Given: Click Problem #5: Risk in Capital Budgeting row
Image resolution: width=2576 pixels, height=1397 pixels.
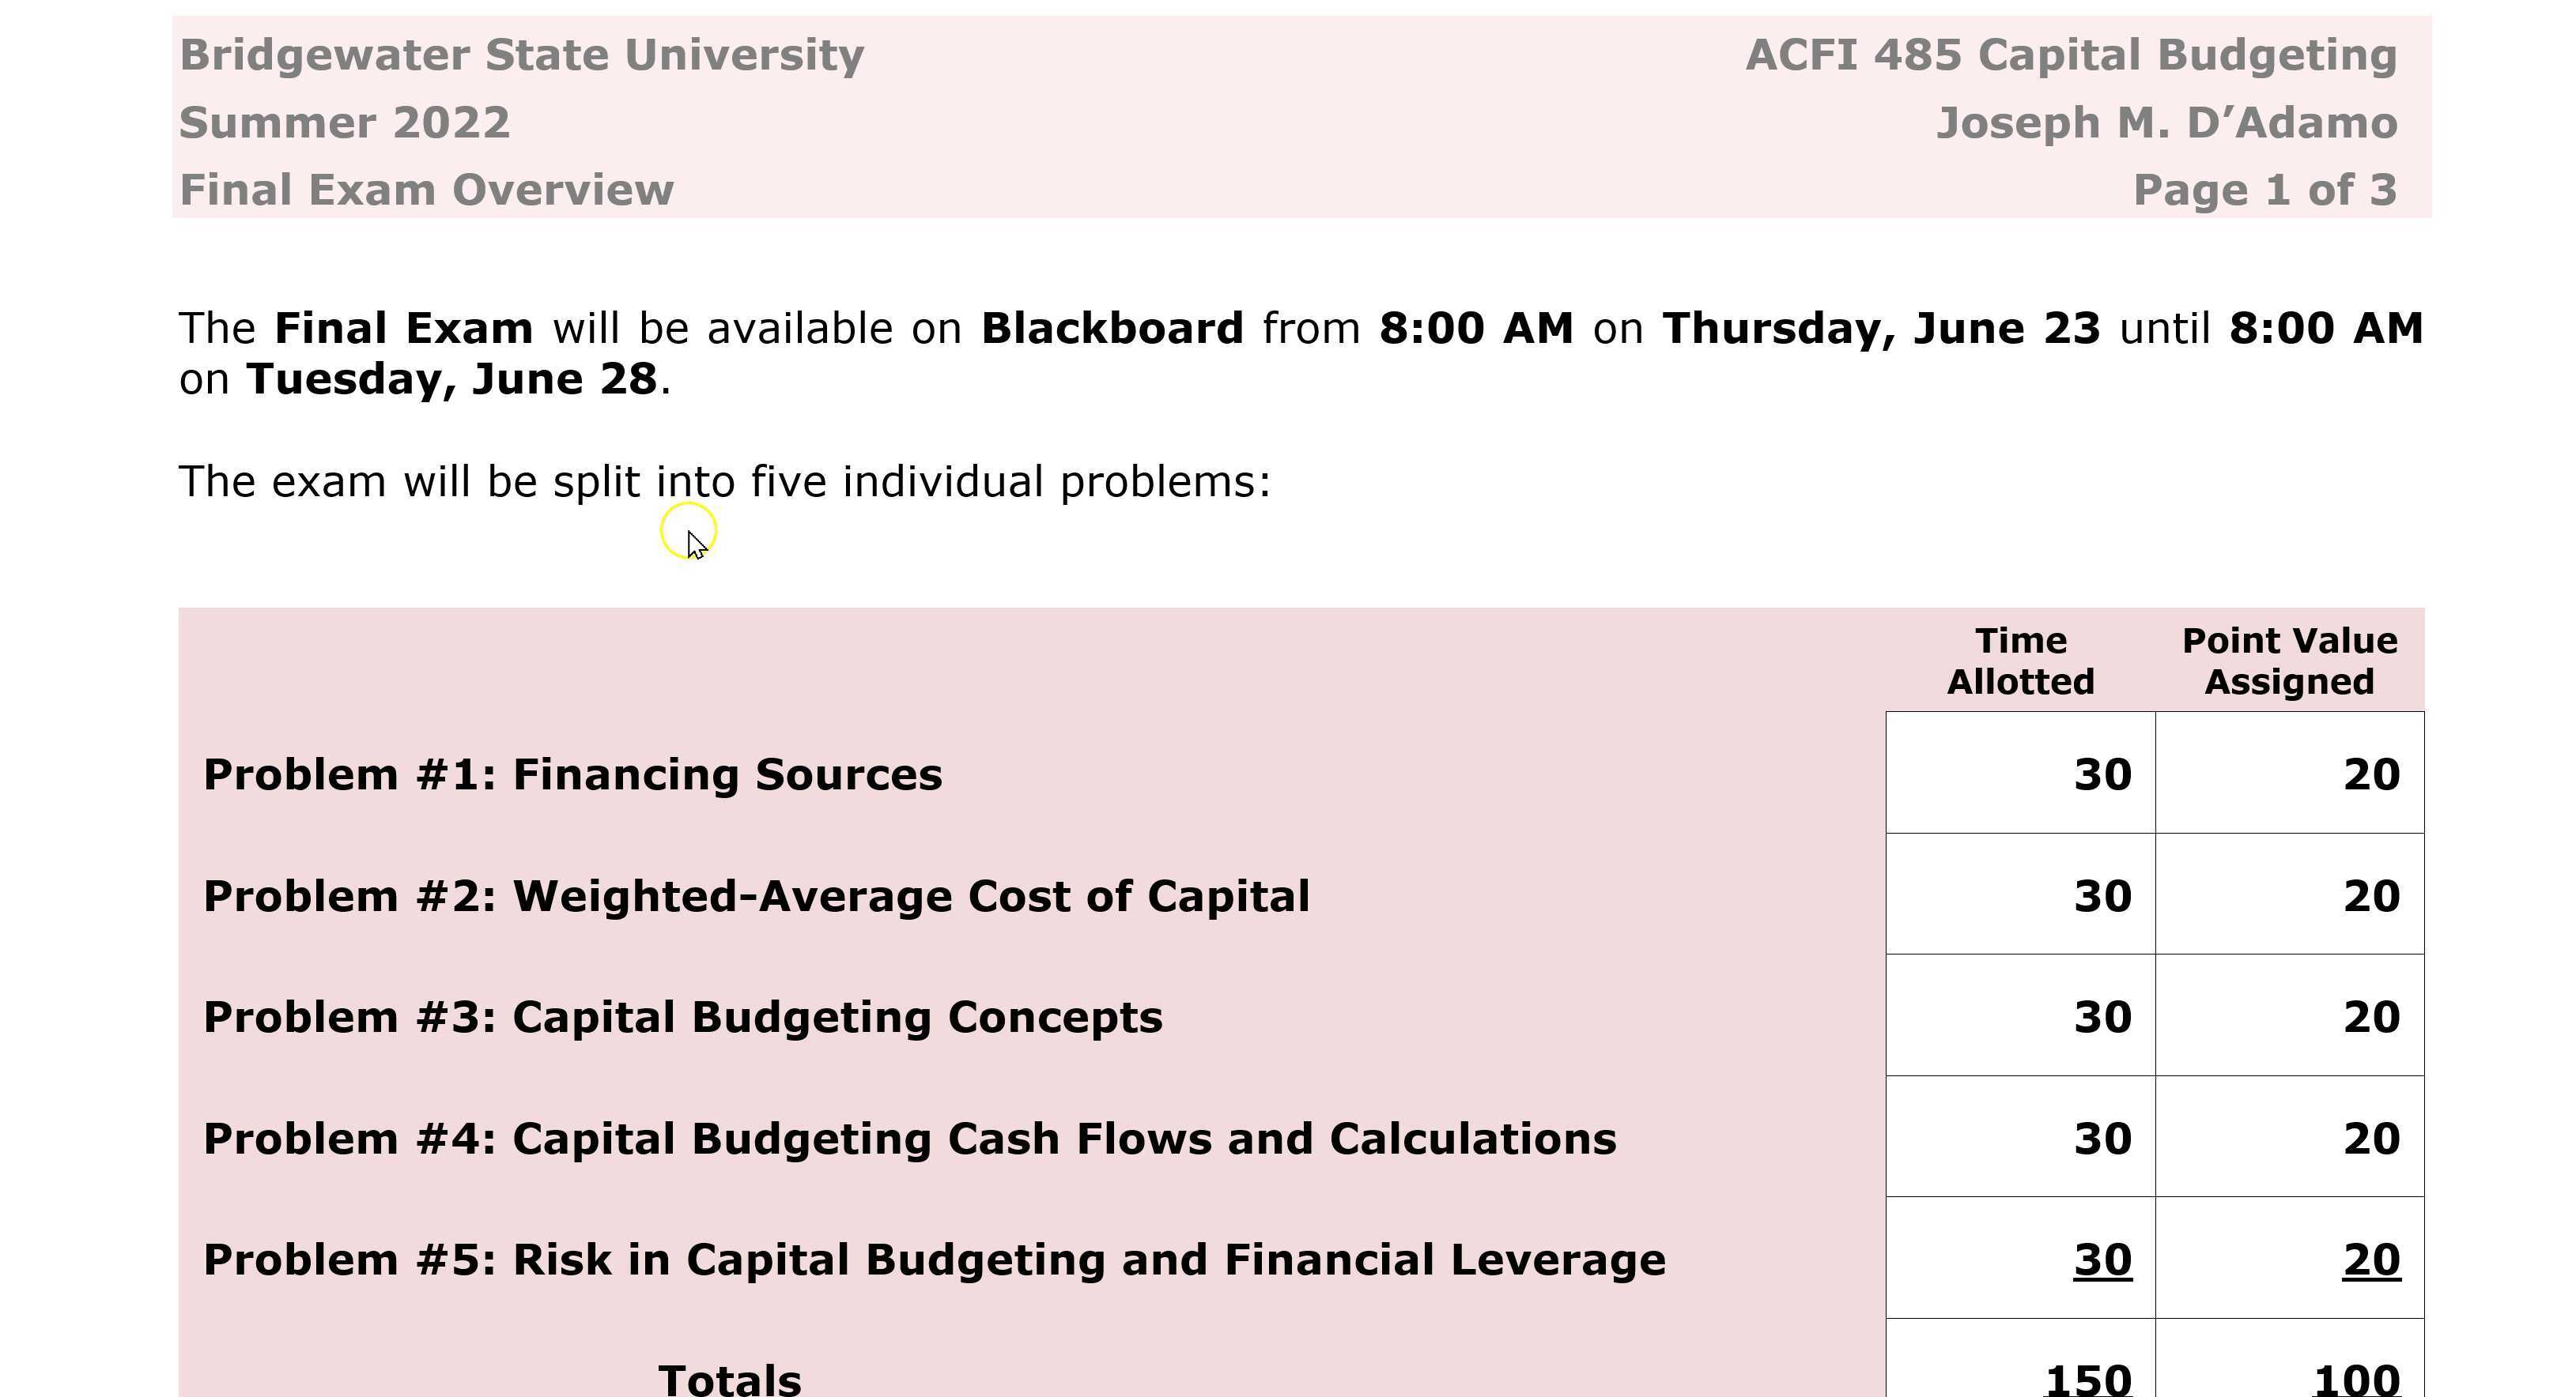Looking at the screenshot, I should 934,1259.
